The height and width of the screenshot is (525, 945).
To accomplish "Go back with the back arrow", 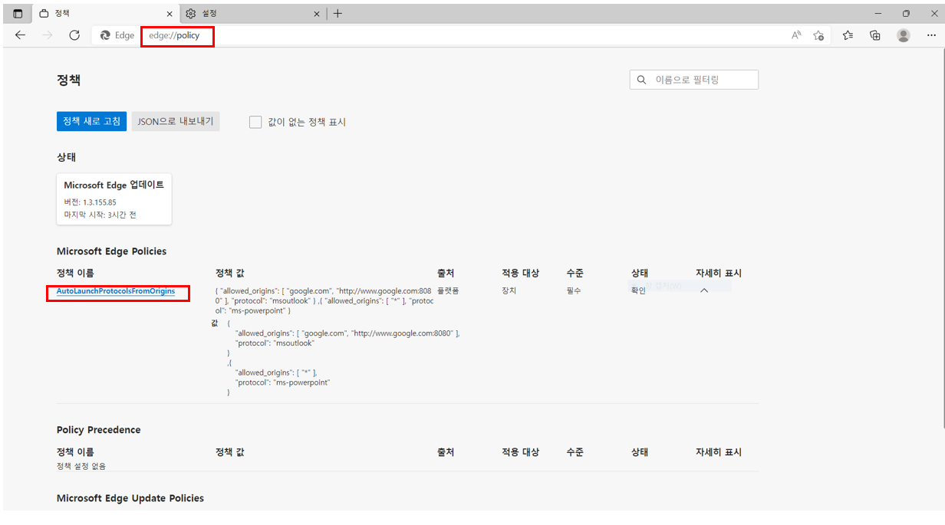I will pyautogui.click(x=20, y=35).
